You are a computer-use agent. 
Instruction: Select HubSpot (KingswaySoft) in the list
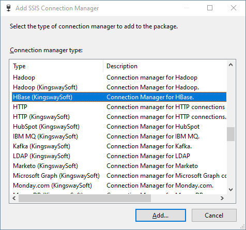pyautogui.click(x=119, y=127)
